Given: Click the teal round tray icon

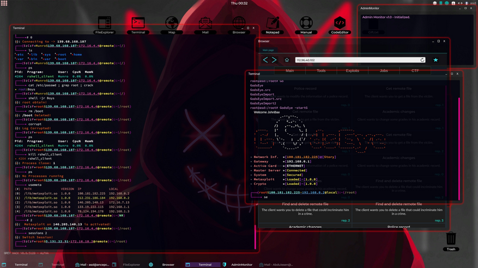Looking at the screenshot, I should pos(446,3).
